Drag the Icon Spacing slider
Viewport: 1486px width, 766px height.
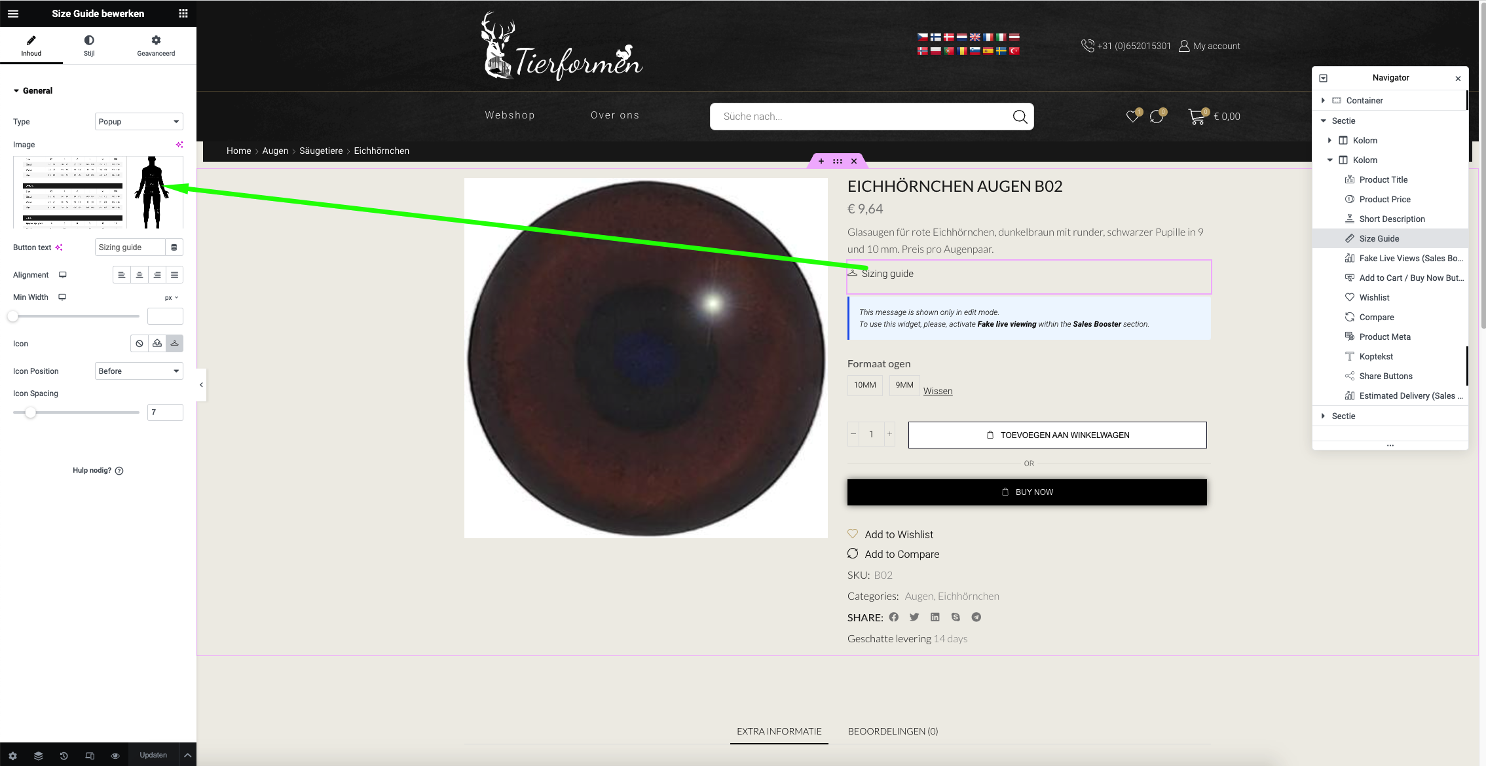pyautogui.click(x=29, y=411)
